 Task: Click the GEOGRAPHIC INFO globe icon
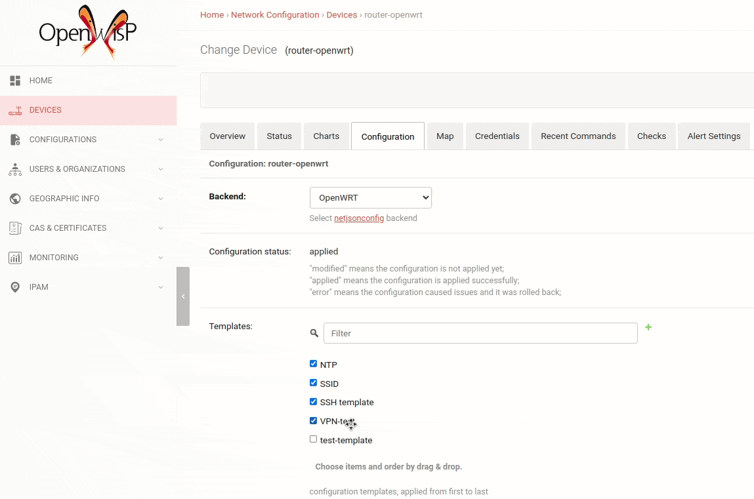point(15,199)
